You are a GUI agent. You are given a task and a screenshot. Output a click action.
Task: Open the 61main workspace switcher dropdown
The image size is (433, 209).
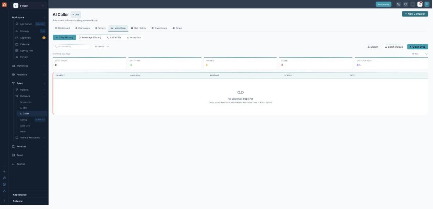click(28, 6)
